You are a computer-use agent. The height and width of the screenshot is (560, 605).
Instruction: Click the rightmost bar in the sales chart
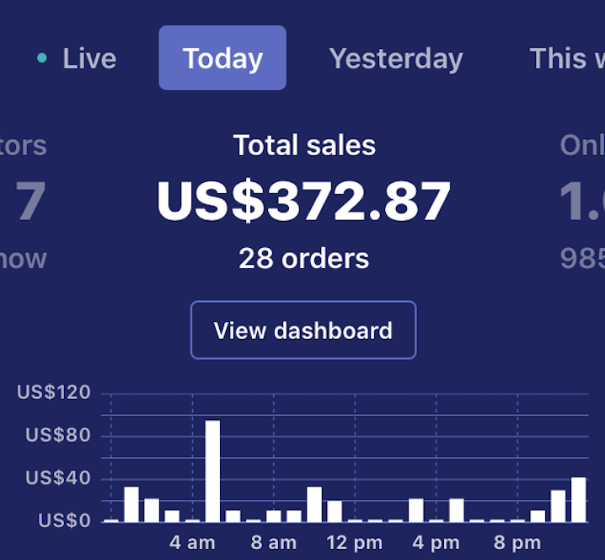578,499
